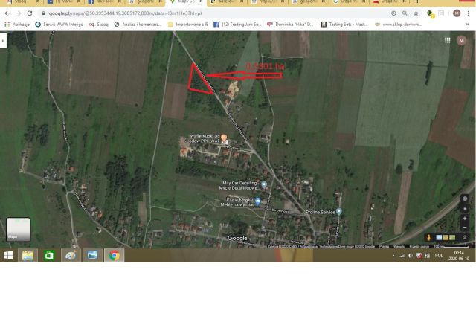Viewport: 476px width, 313px height.
Task: Focus the google.pl/maps address bar
Action: (x=213, y=13)
